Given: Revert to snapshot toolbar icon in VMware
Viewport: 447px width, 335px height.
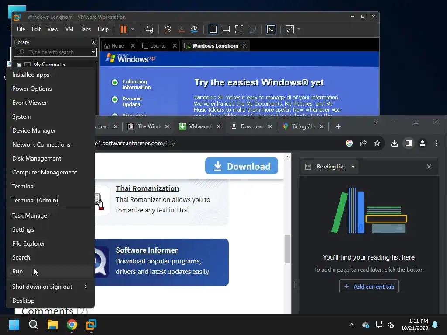Looking at the screenshot, I should [181, 29].
